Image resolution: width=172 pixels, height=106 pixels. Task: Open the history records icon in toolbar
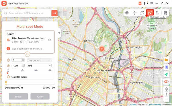165,13
